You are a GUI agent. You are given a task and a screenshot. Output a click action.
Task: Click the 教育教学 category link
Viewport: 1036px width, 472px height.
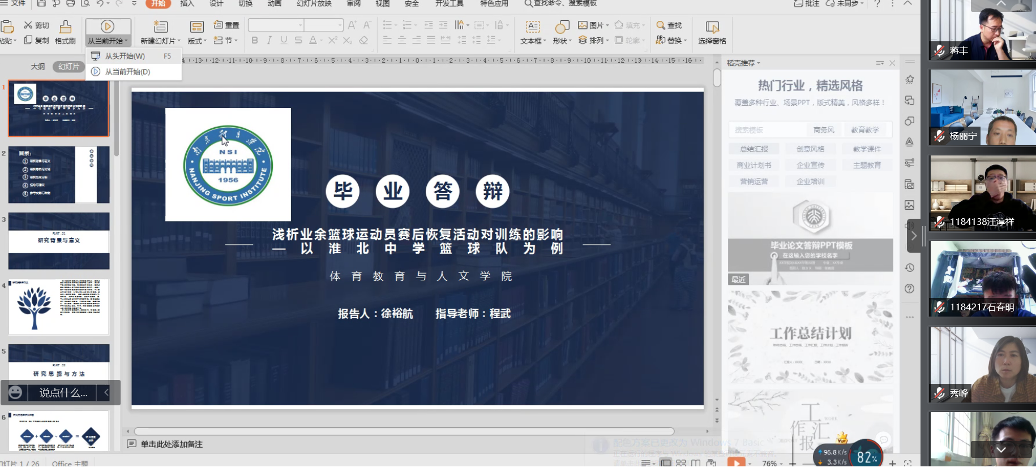[x=865, y=130]
